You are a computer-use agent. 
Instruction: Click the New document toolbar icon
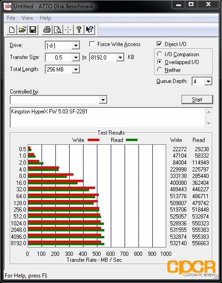12,29
